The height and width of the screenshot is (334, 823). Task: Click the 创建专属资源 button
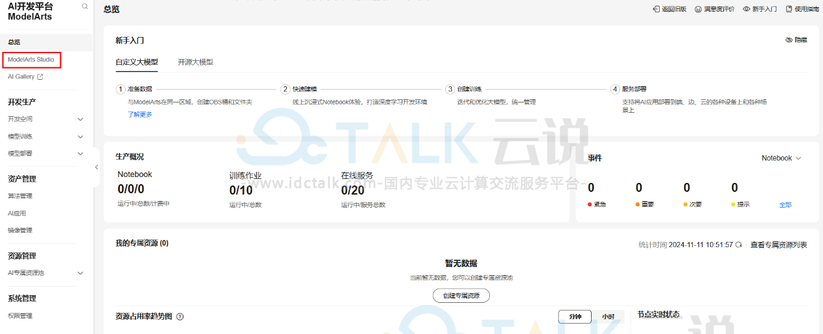click(x=461, y=296)
